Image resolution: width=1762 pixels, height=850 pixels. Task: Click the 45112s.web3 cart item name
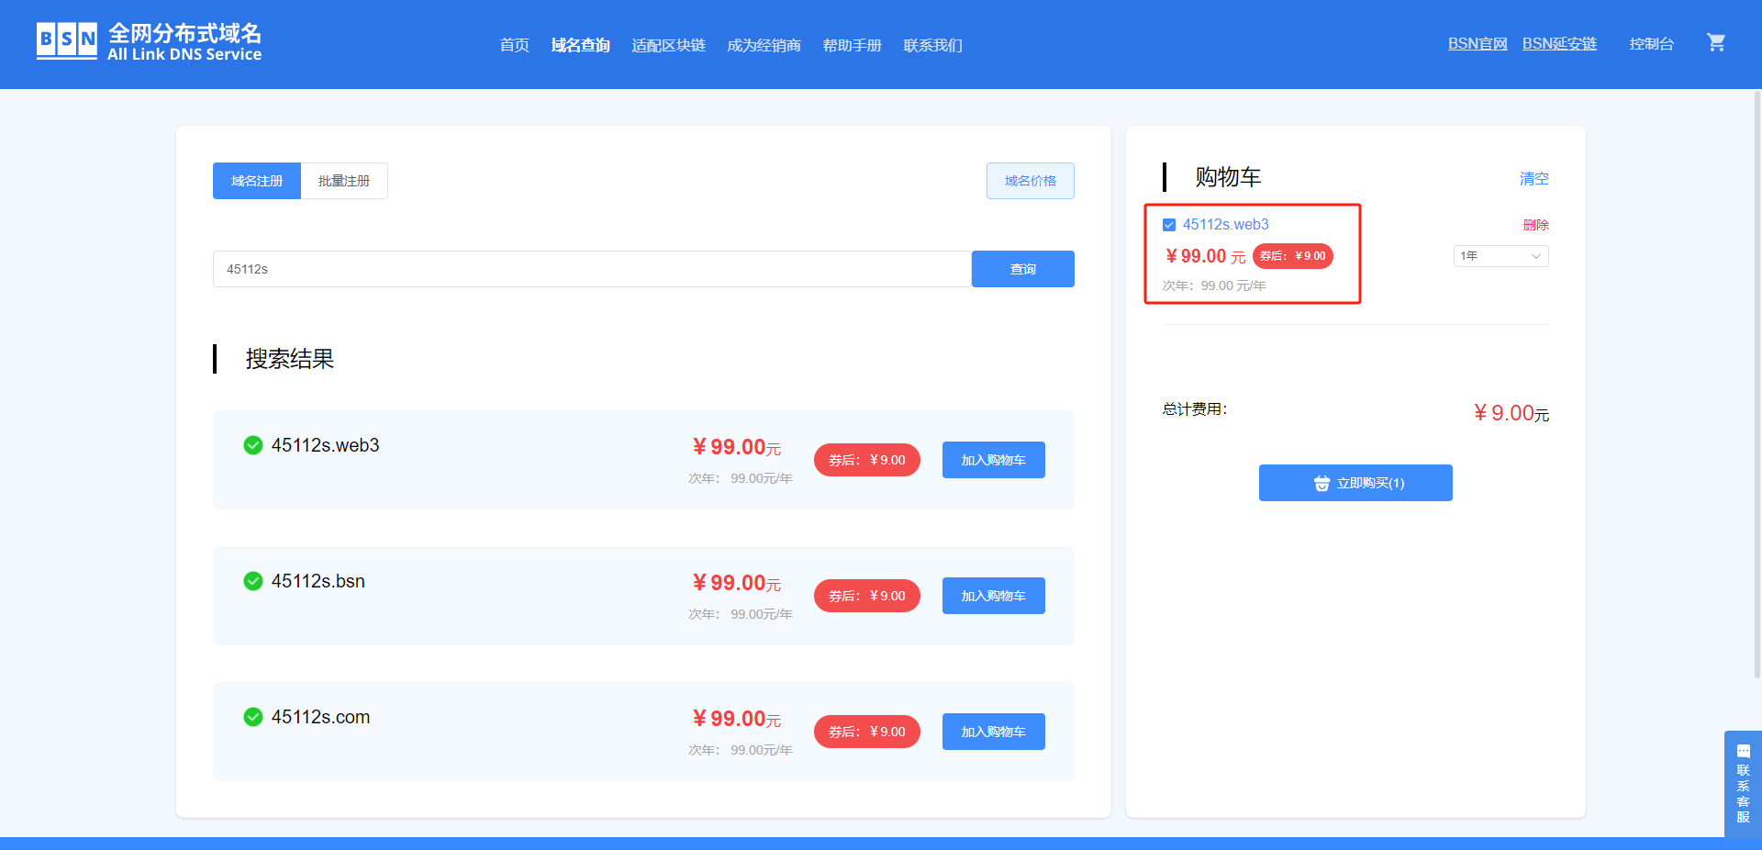1226,225
